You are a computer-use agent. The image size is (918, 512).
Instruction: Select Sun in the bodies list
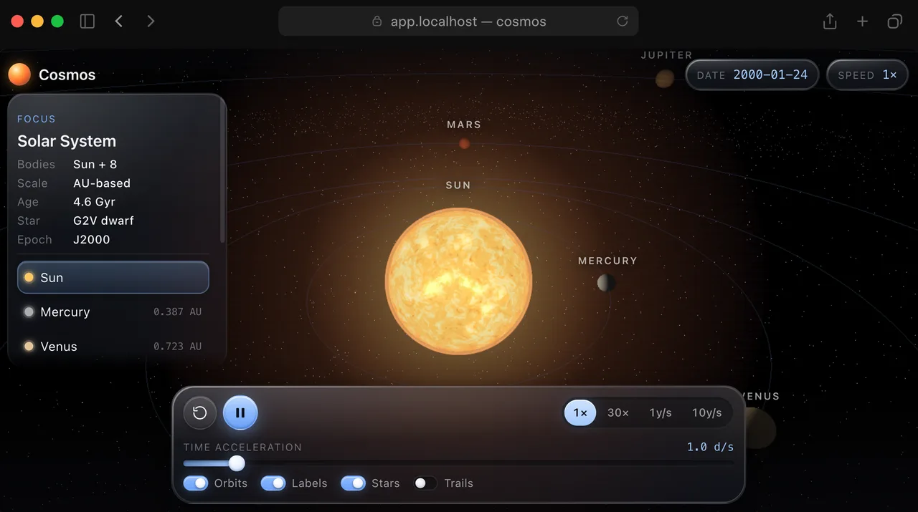tap(113, 277)
